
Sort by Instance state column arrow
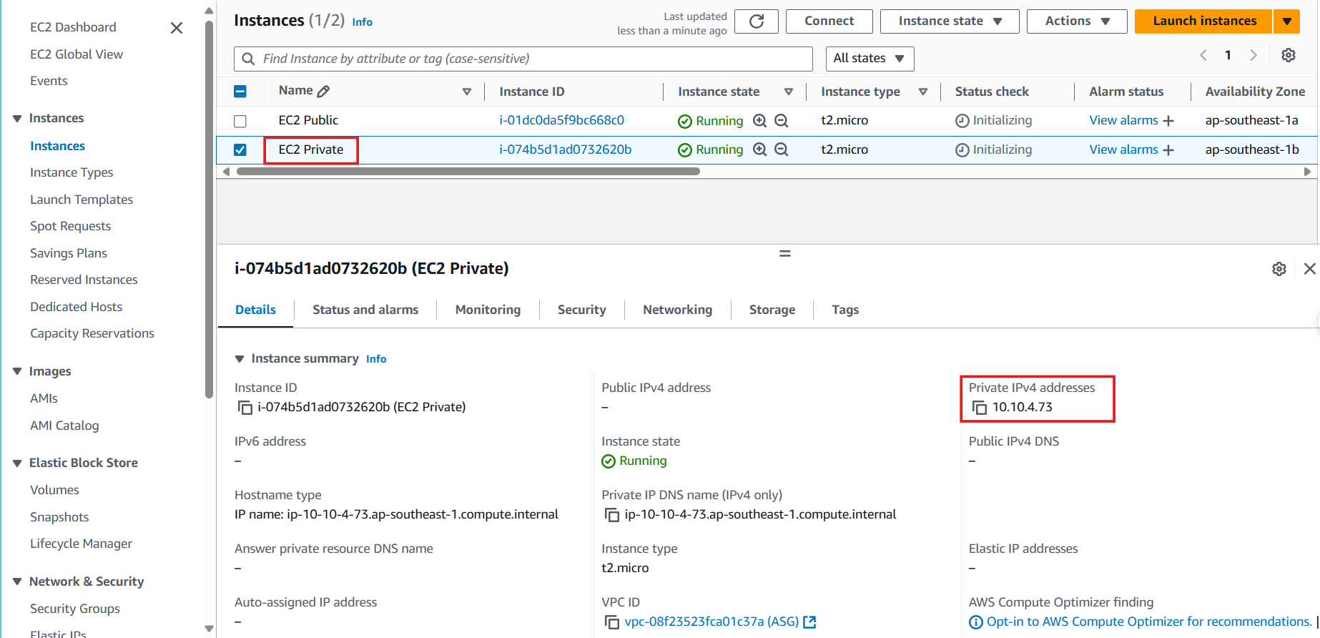pos(789,92)
